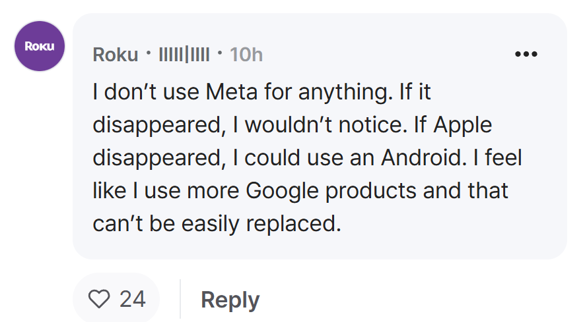This screenshot has height=322, width=585.
Task: Click the word "disappeared" on the second line
Action: pos(159,126)
